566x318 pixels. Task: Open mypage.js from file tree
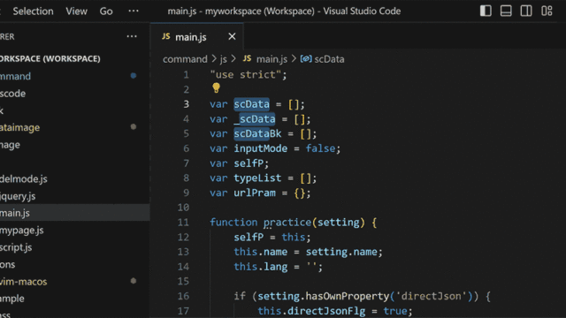click(x=21, y=230)
